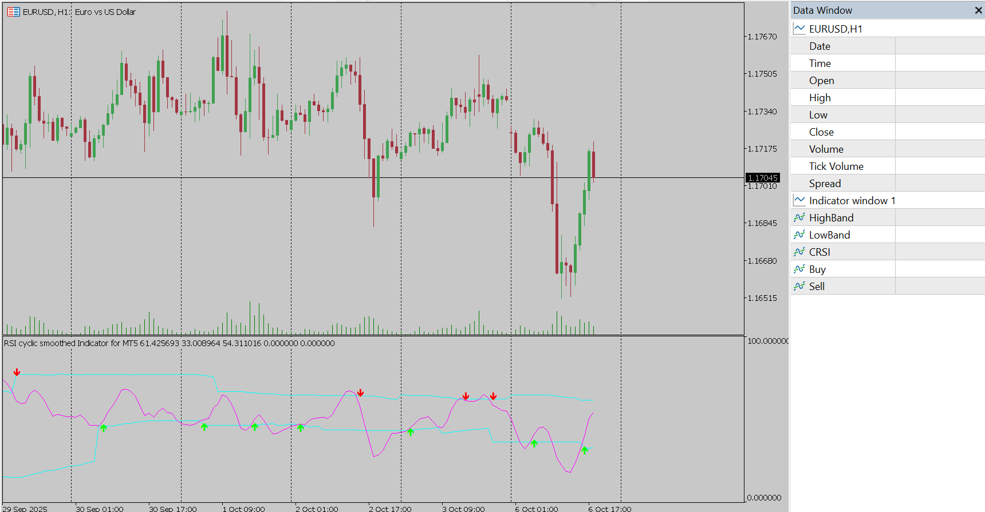
Task: Click the HighBand indicator icon
Action: (x=799, y=217)
